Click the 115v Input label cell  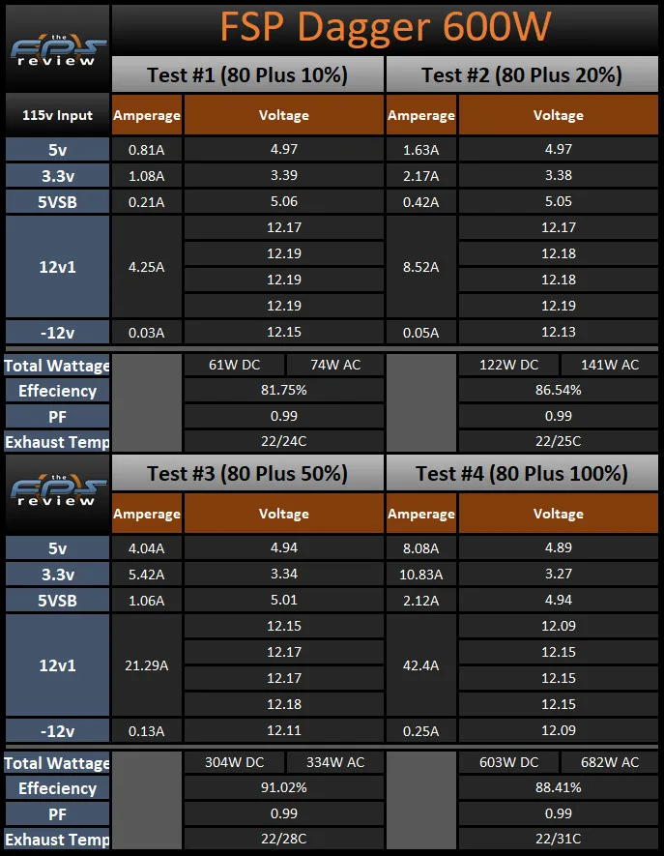pyautogui.click(x=57, y=115)
